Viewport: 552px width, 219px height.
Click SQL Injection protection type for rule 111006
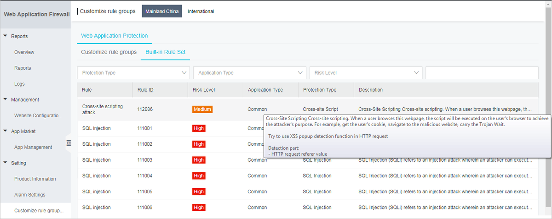(317, 208)
